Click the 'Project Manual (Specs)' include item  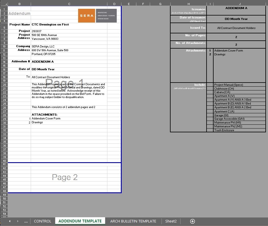pos(239,85)
